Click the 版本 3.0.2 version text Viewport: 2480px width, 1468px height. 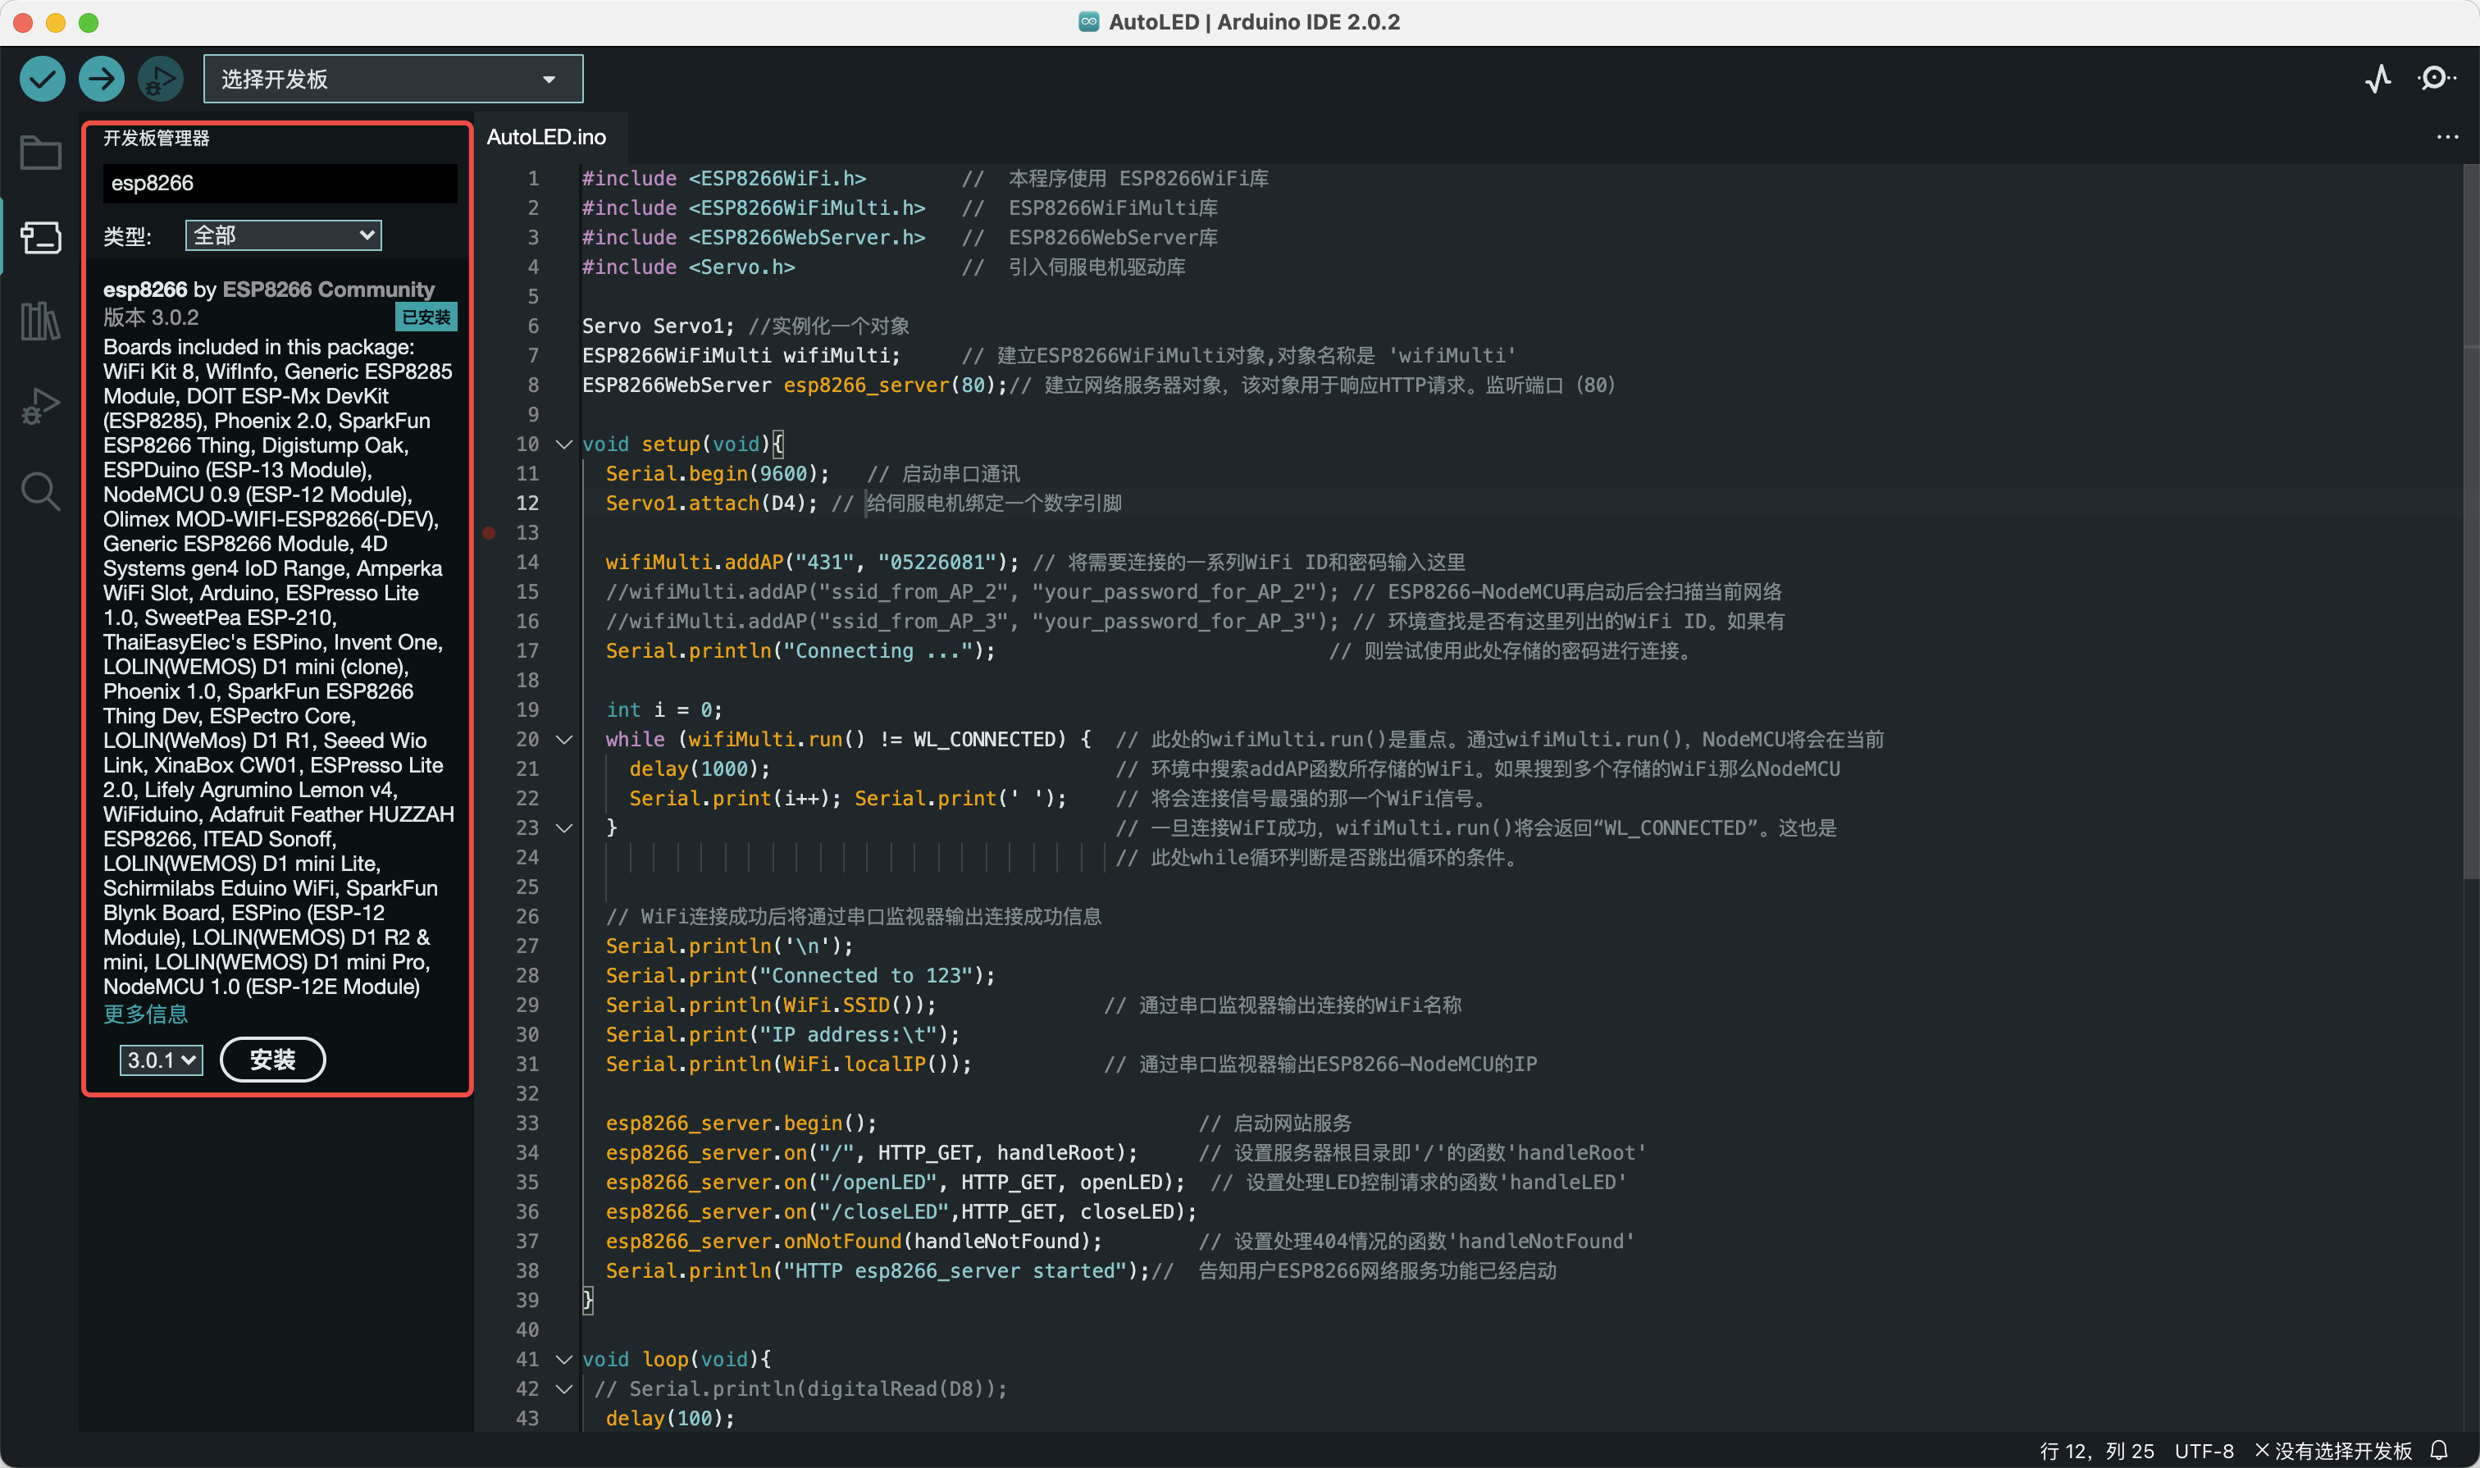152,317
